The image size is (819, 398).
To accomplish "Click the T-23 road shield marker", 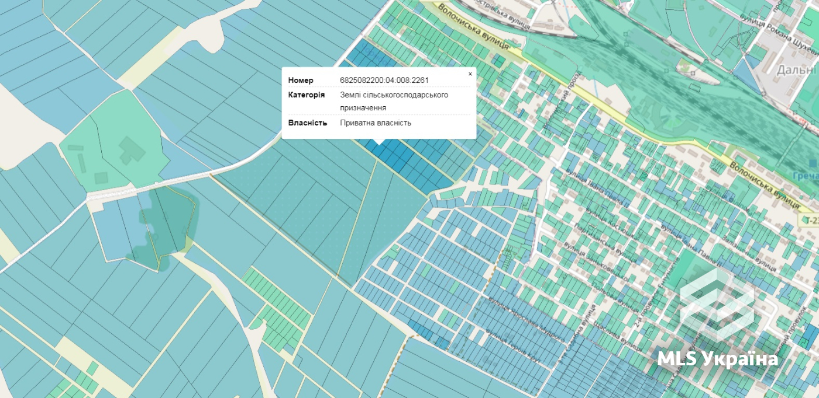I will (810, 220).
